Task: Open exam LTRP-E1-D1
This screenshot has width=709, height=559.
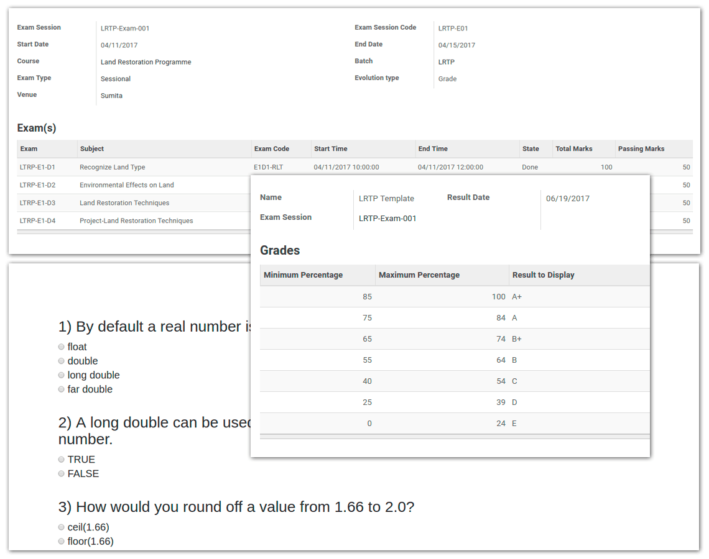Action: pyautogui.click(x=39, y=166)
